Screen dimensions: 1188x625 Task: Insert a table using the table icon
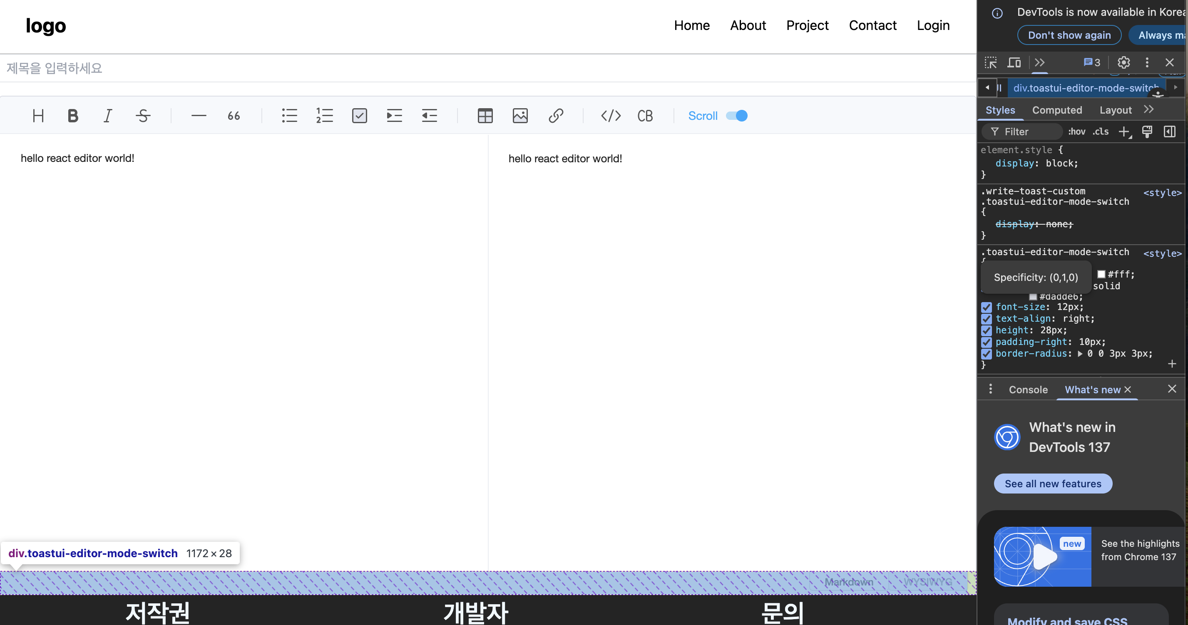pos(485,116)
